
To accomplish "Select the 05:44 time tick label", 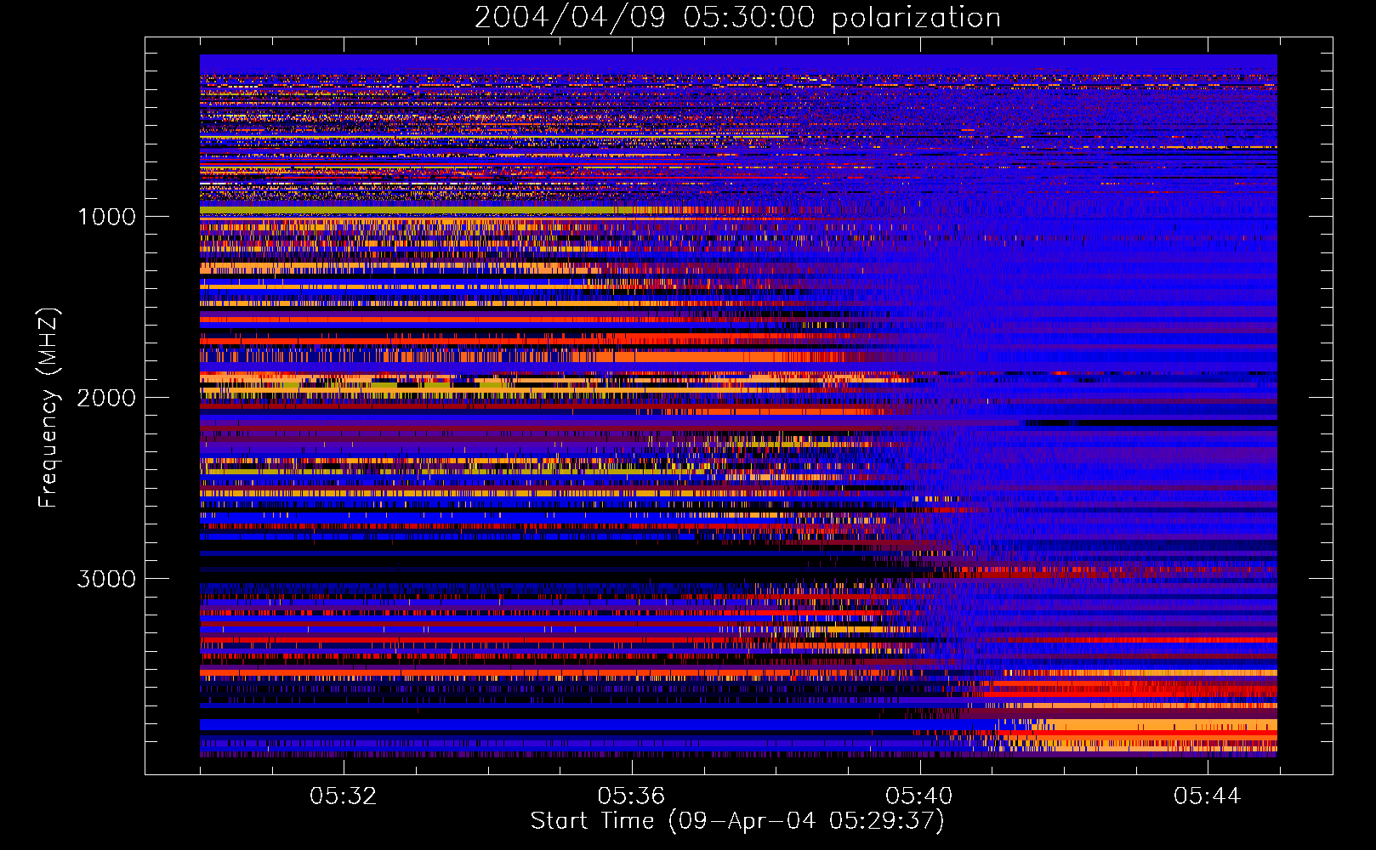I will click(x=1208, y=796).
